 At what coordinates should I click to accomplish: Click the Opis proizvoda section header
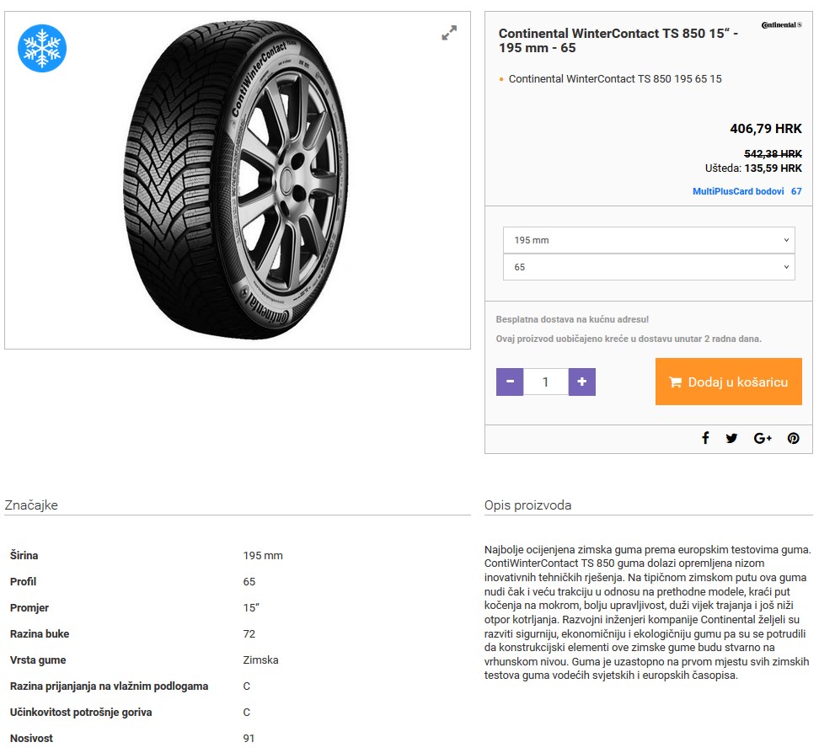point(527,505)
